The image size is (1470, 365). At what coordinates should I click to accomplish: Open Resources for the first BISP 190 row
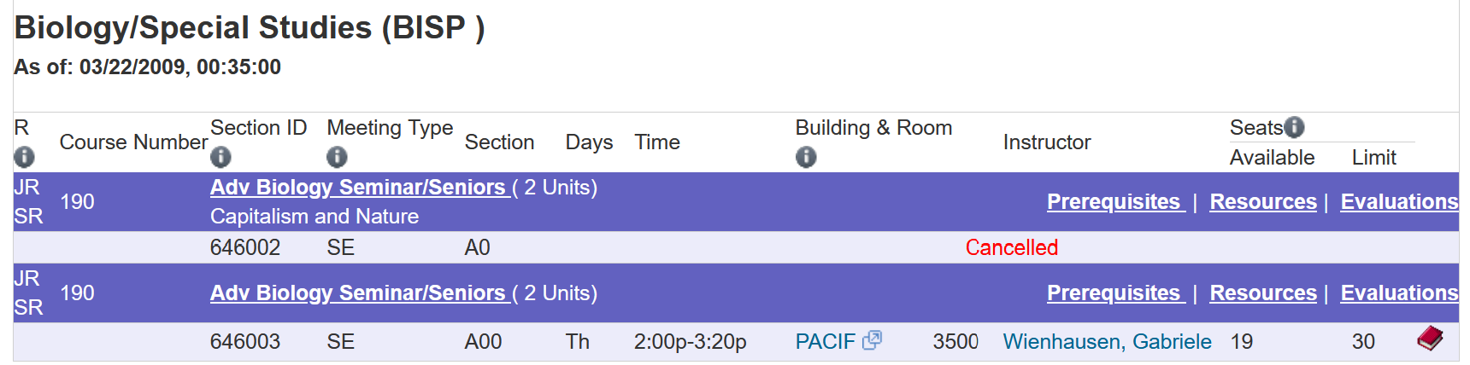coord(1263,201)
